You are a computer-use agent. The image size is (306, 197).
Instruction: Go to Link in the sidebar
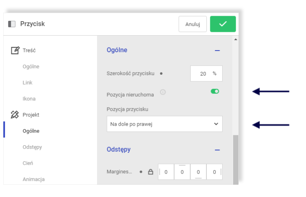point(28,82)
